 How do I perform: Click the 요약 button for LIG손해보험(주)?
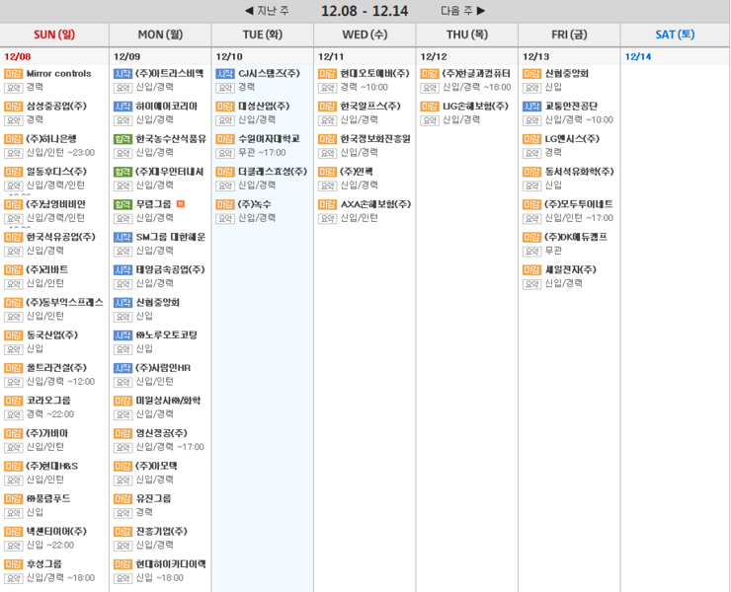tap(430, 120)
